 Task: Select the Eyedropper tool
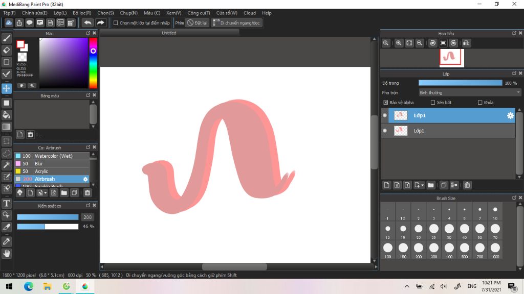click(x=6, y=241)
